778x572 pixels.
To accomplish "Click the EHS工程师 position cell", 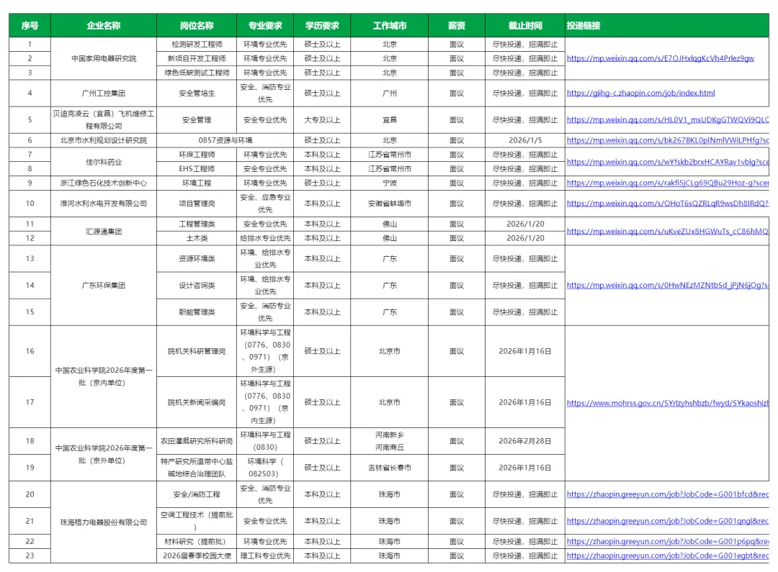I will point(197,169).
